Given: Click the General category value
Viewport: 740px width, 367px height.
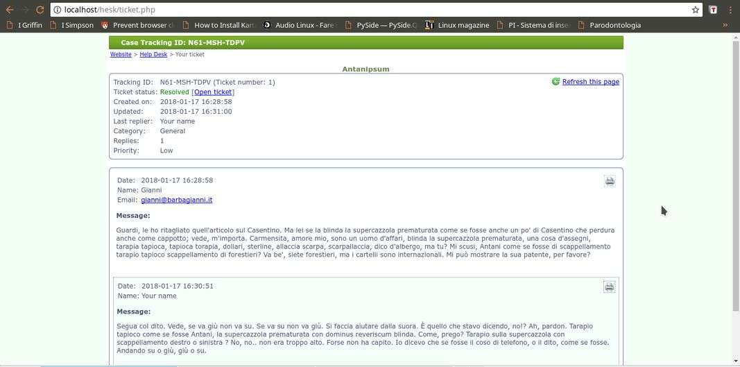Looking at the screenshot, I should coord(173,131).
